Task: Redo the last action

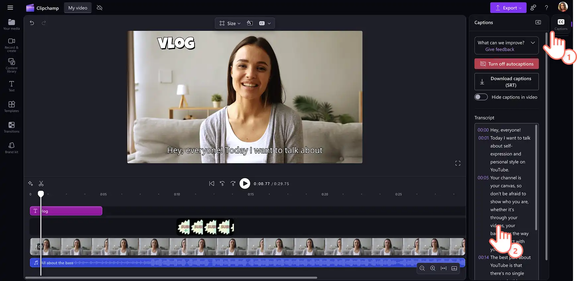Action: 43,23
